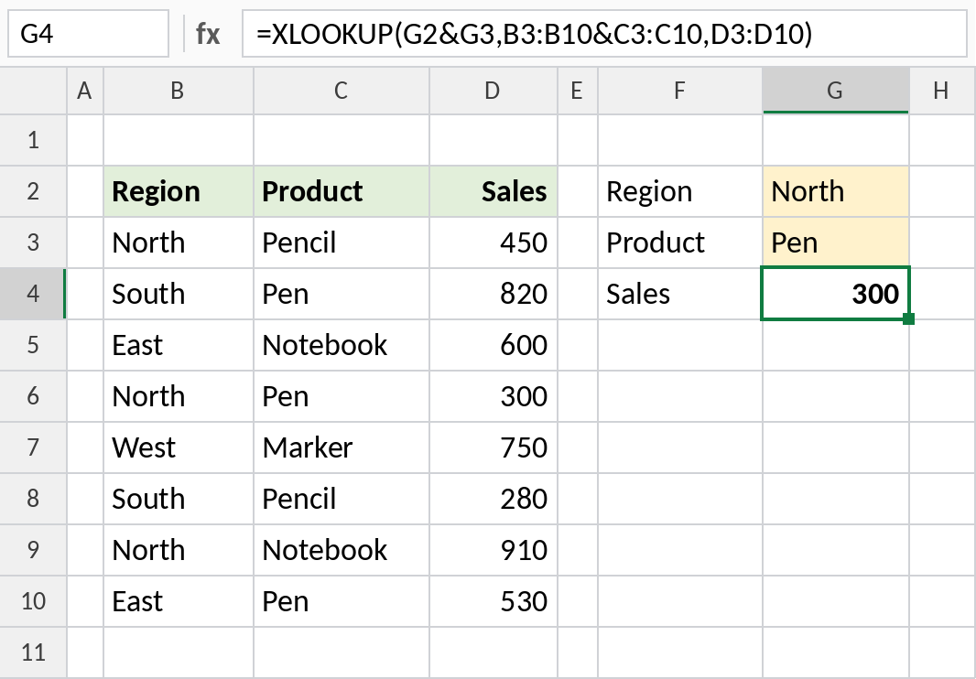Screen dimensions: 976x679
Task: Select the cell containing Marker
Action: [342, 447]
